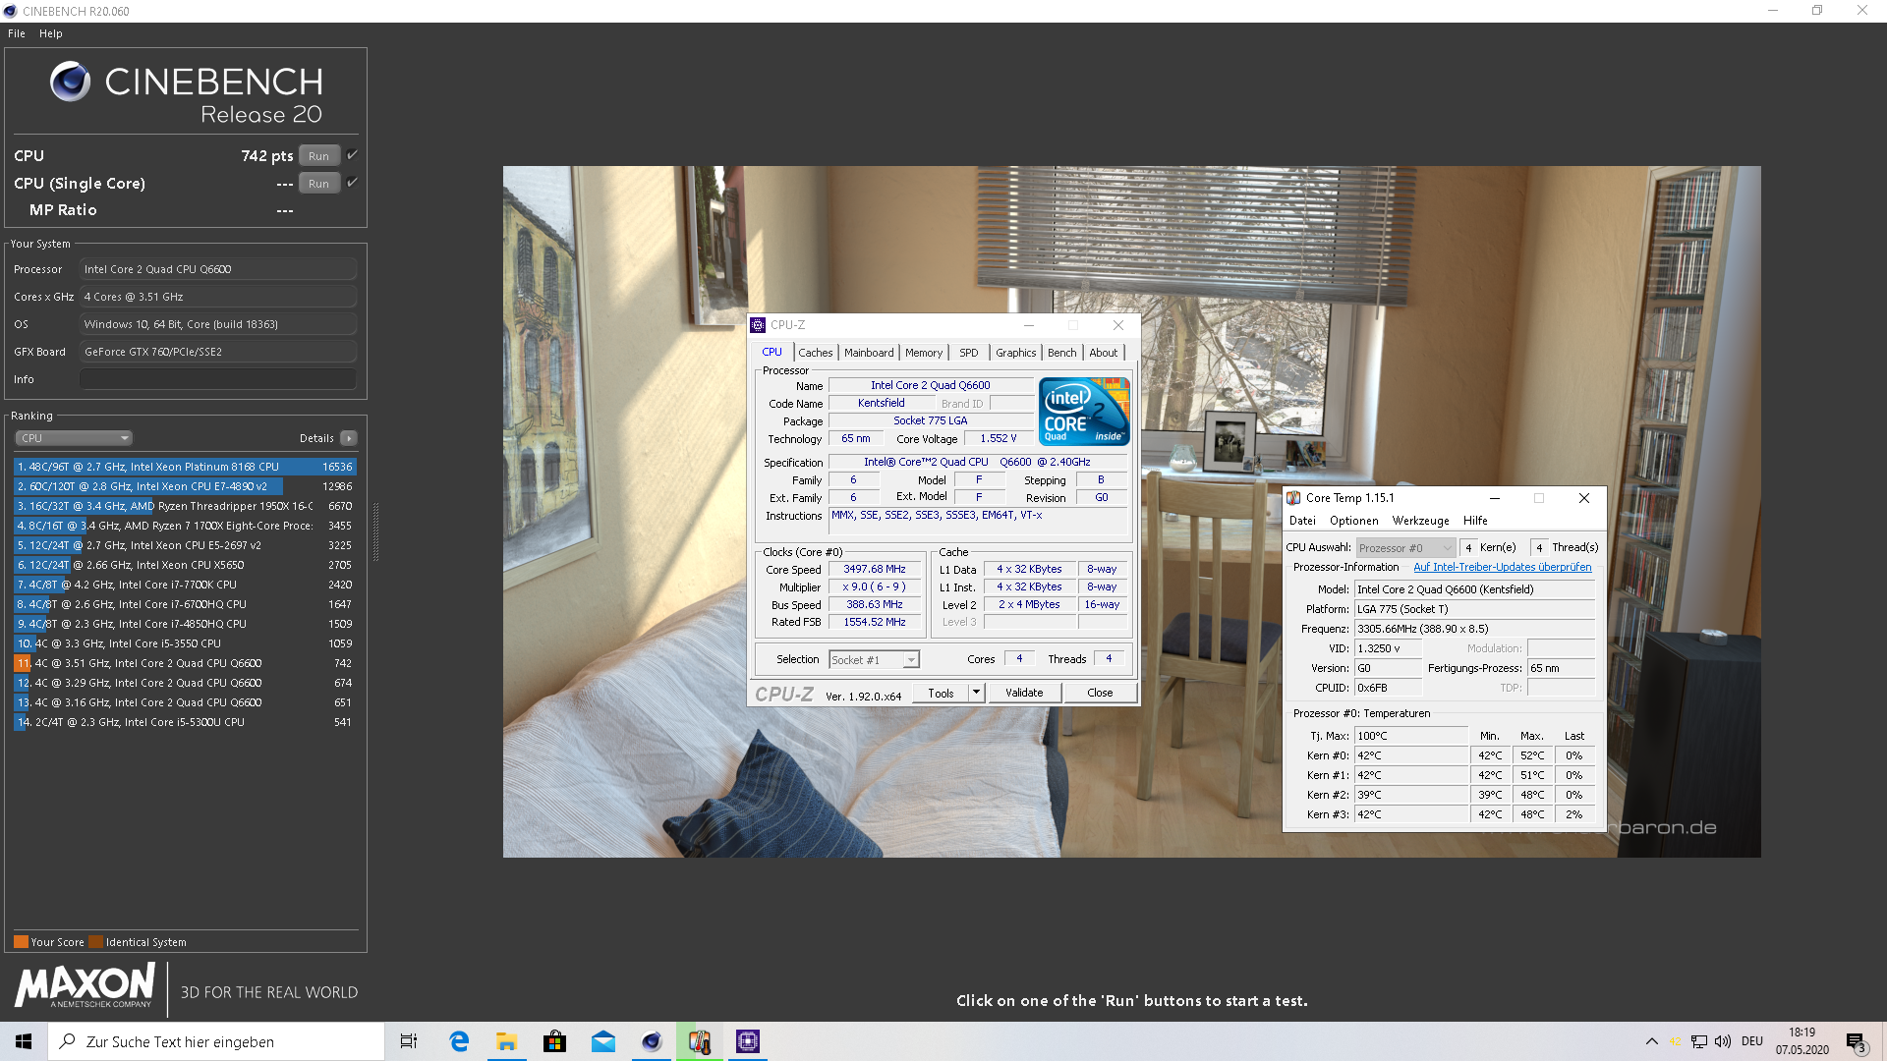Image resolution: width=1887 pixels, height=1061 pixels.
Task: Switch to the Caches tab in CPU-Z
Action: click(815, 353)
